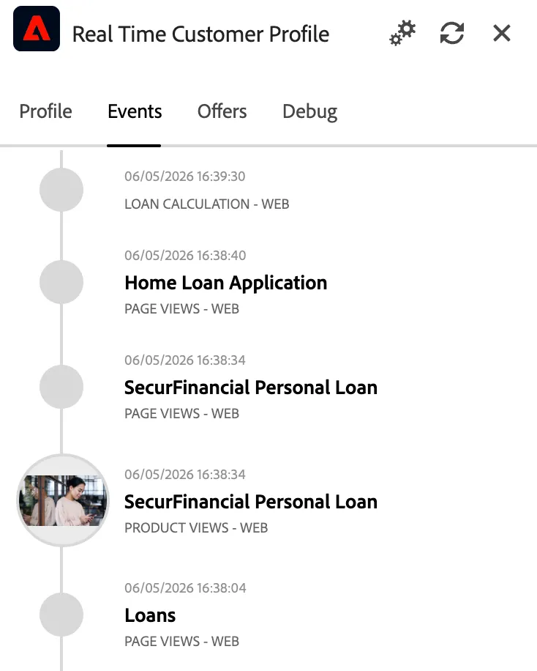Open the Loans page view event
Screen dimensions: 537x671
(150, 615)
